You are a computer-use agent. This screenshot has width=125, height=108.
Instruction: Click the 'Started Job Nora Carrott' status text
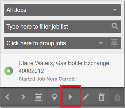[47, 79]
